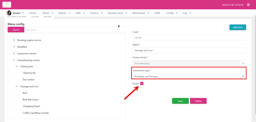Image resolution: width=256 pixels, height=122 pixels.
Task: Open the Group service dropdown
Action: click(x=189, y=63)
